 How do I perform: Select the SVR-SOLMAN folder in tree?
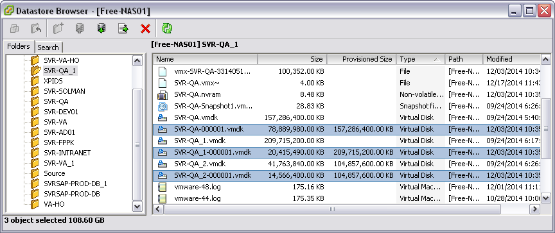coord(64,91)
